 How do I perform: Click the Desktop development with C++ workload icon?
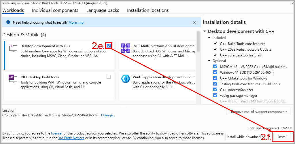(x=12, y=48)
